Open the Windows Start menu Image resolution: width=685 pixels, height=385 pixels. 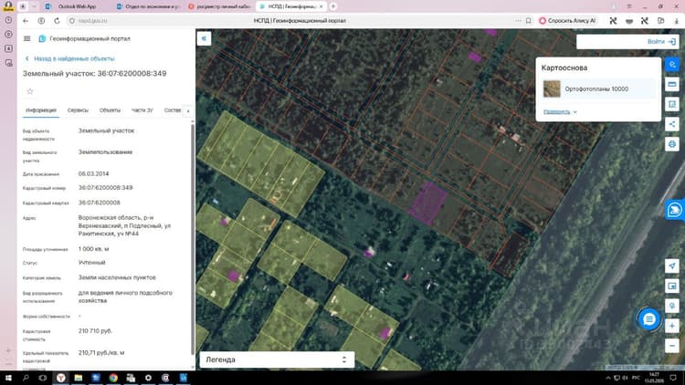(x=8, y=378)
